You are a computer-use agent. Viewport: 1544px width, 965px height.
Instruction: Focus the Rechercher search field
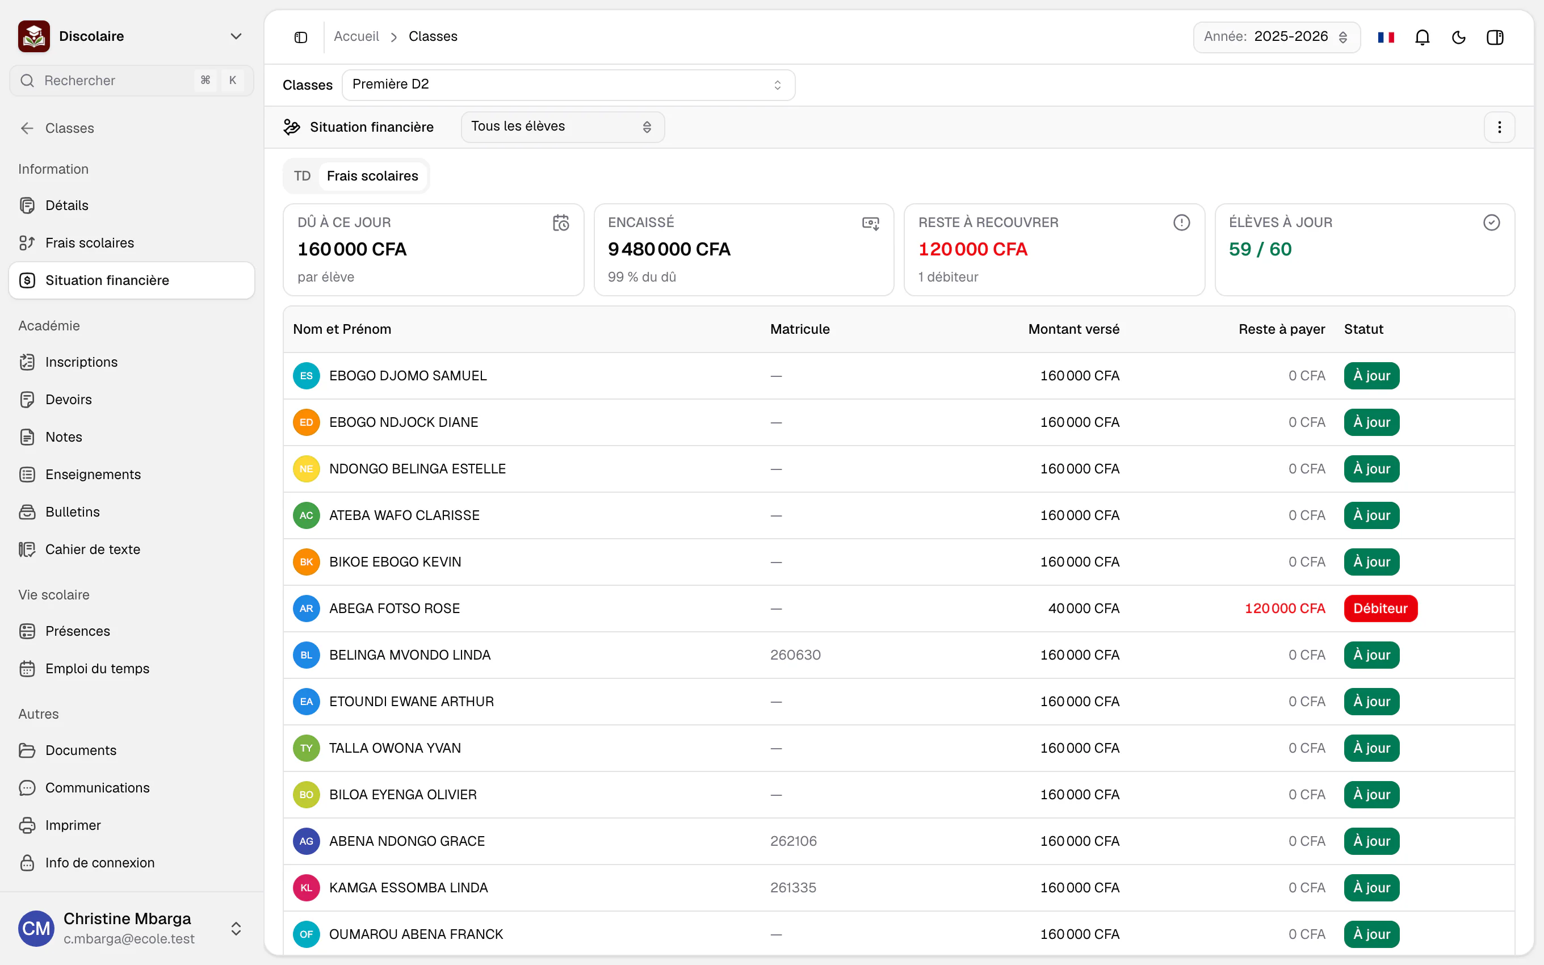click(132, 81)
